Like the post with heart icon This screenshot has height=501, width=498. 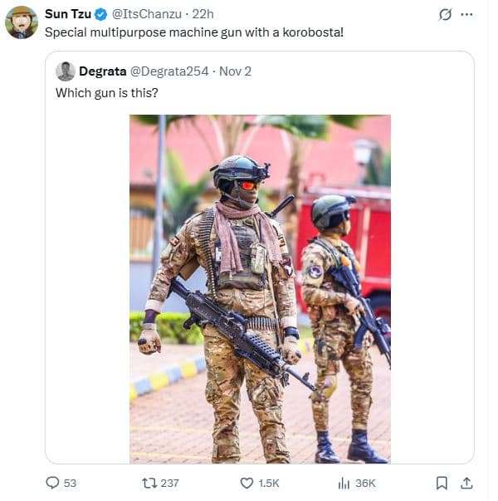pos(247,483)
